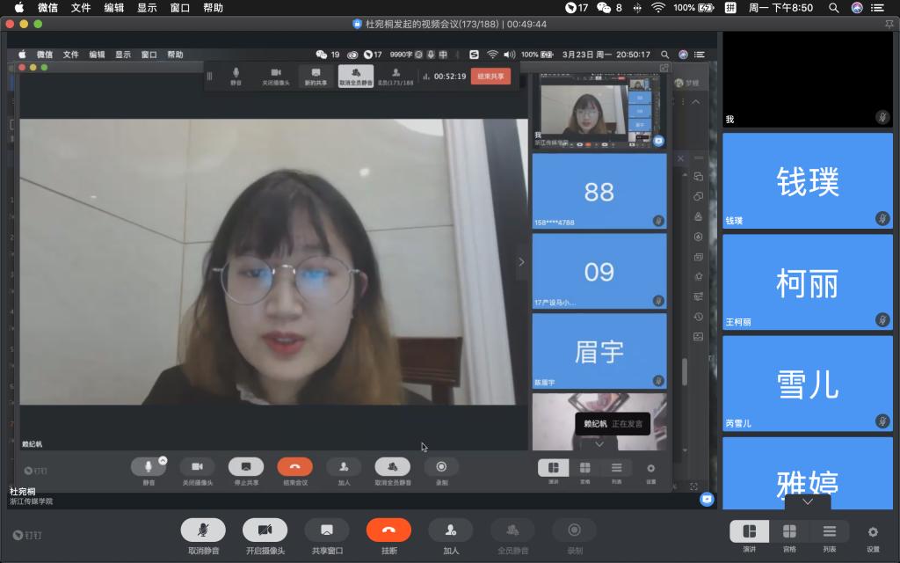Open 设置 gear in the outer meeting toolbar
Viewport: 900px width, 563px height.
point(873,531)
